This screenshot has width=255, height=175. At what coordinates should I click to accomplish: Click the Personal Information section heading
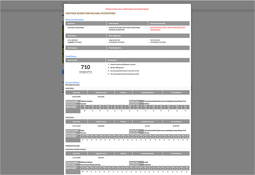coord(75,20)
